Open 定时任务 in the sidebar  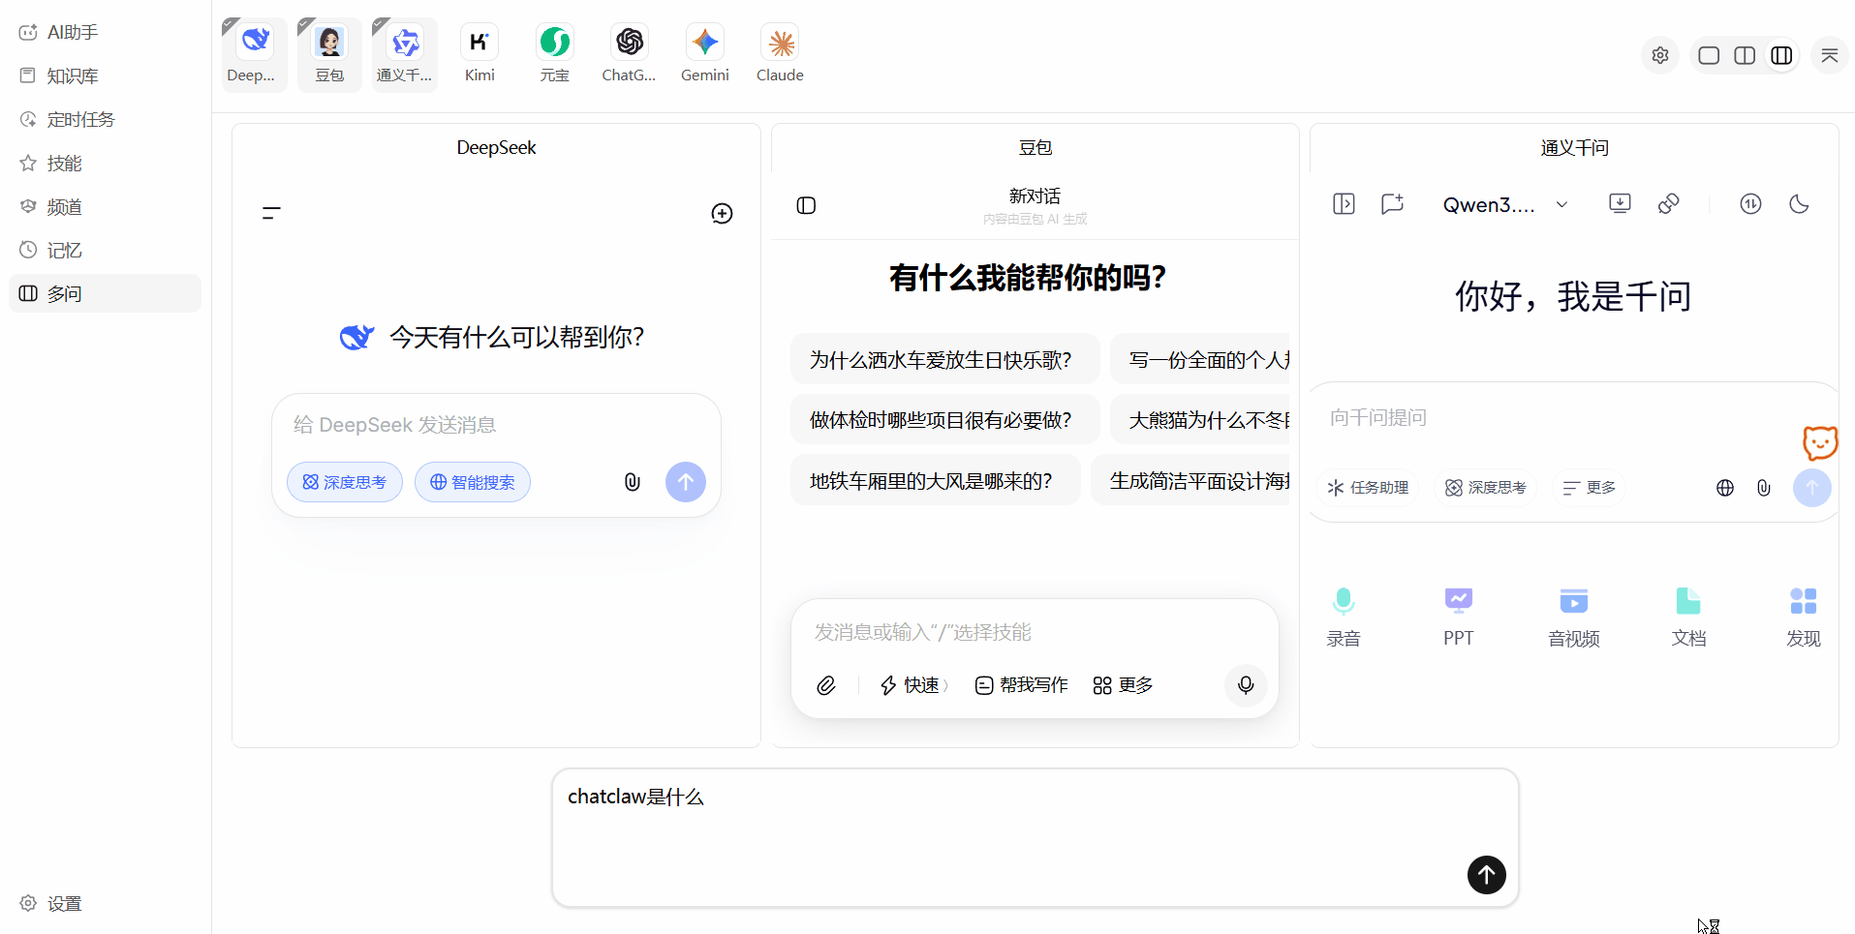[x=81, y=118]
